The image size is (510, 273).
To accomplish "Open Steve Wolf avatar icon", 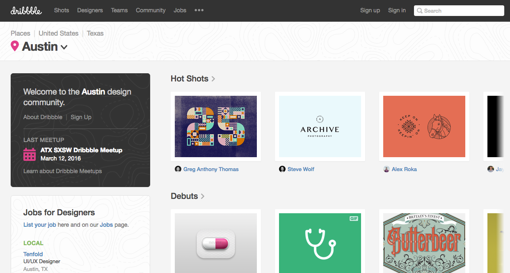I will pyautogui.click(x=282, y=169).
